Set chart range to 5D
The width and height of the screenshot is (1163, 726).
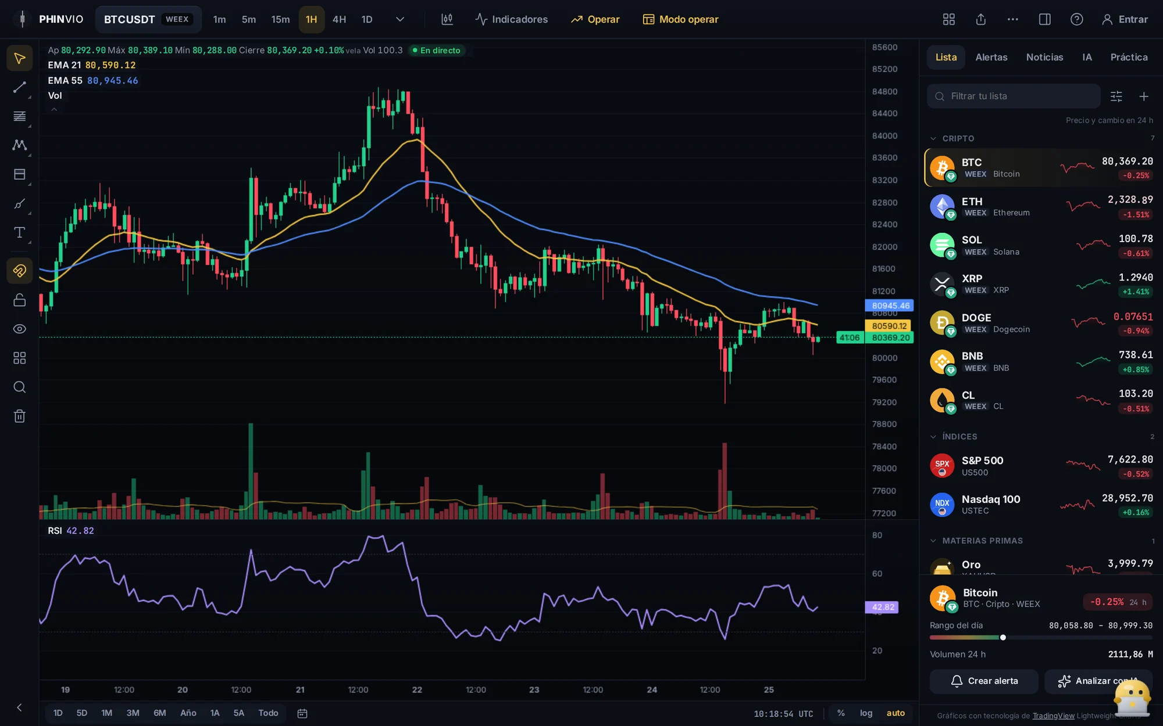(x=81, y=713)
